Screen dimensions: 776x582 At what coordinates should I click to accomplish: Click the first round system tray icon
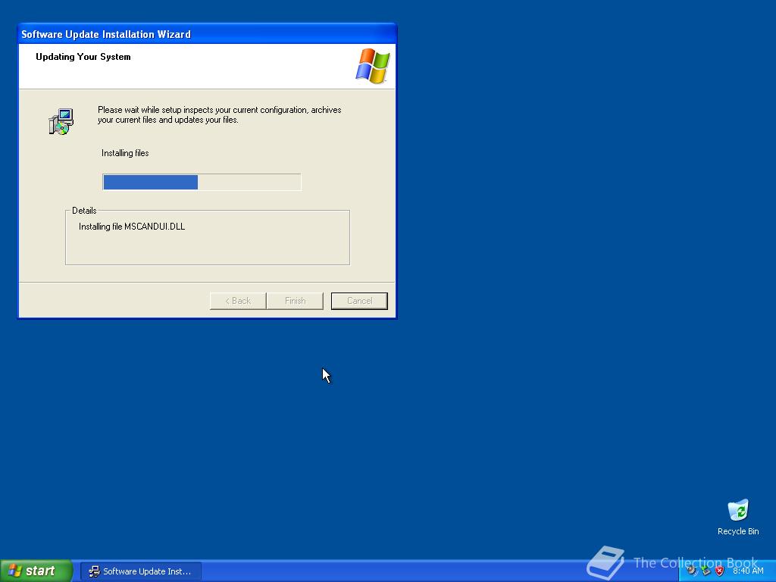point(692,571)
